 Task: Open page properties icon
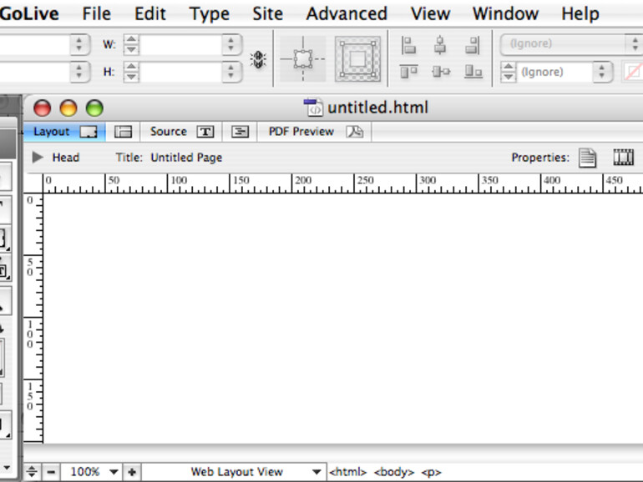(587, 158)
